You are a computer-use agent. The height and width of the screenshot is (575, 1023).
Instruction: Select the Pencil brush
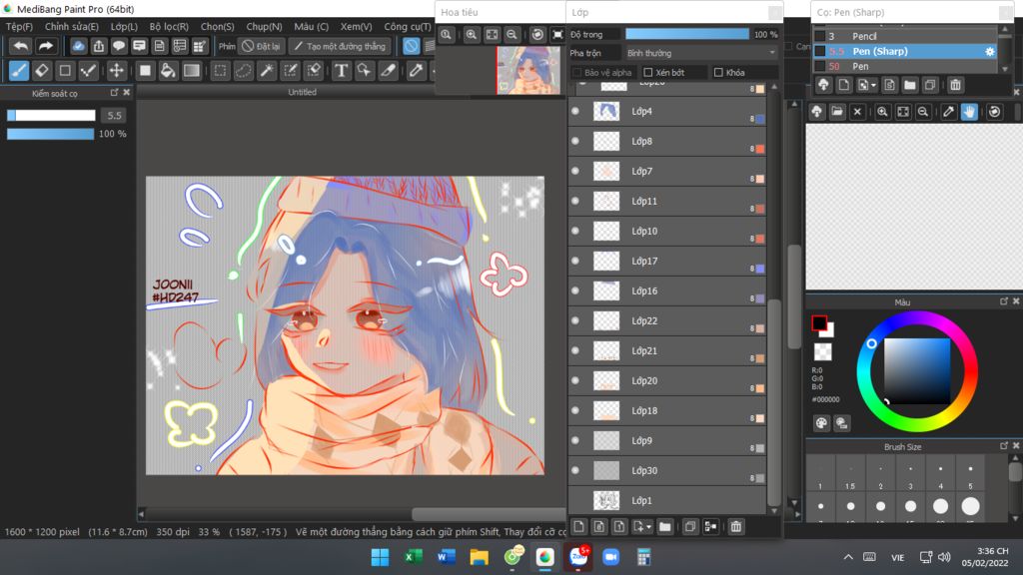click(905, 36)
